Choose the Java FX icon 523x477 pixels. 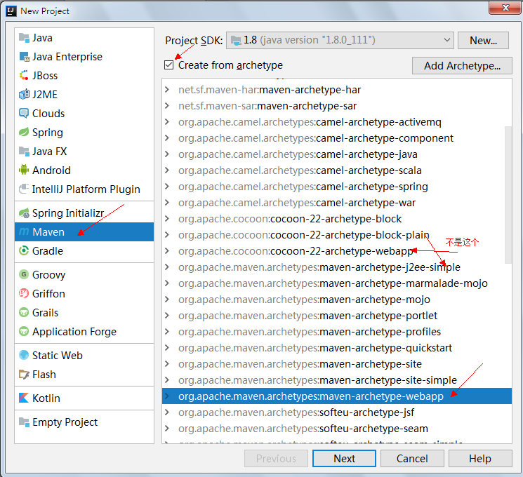point(24,152)
